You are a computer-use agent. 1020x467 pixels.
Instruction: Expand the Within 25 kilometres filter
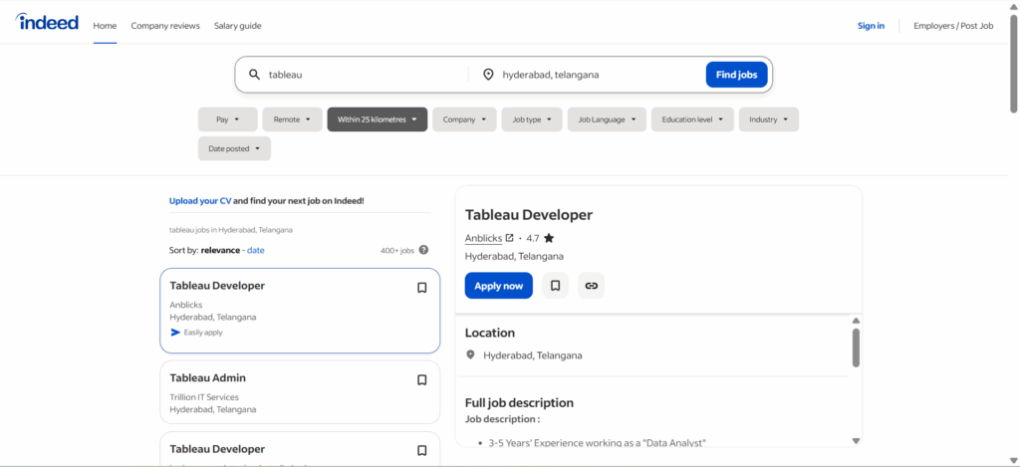click(x=378, y=119)
